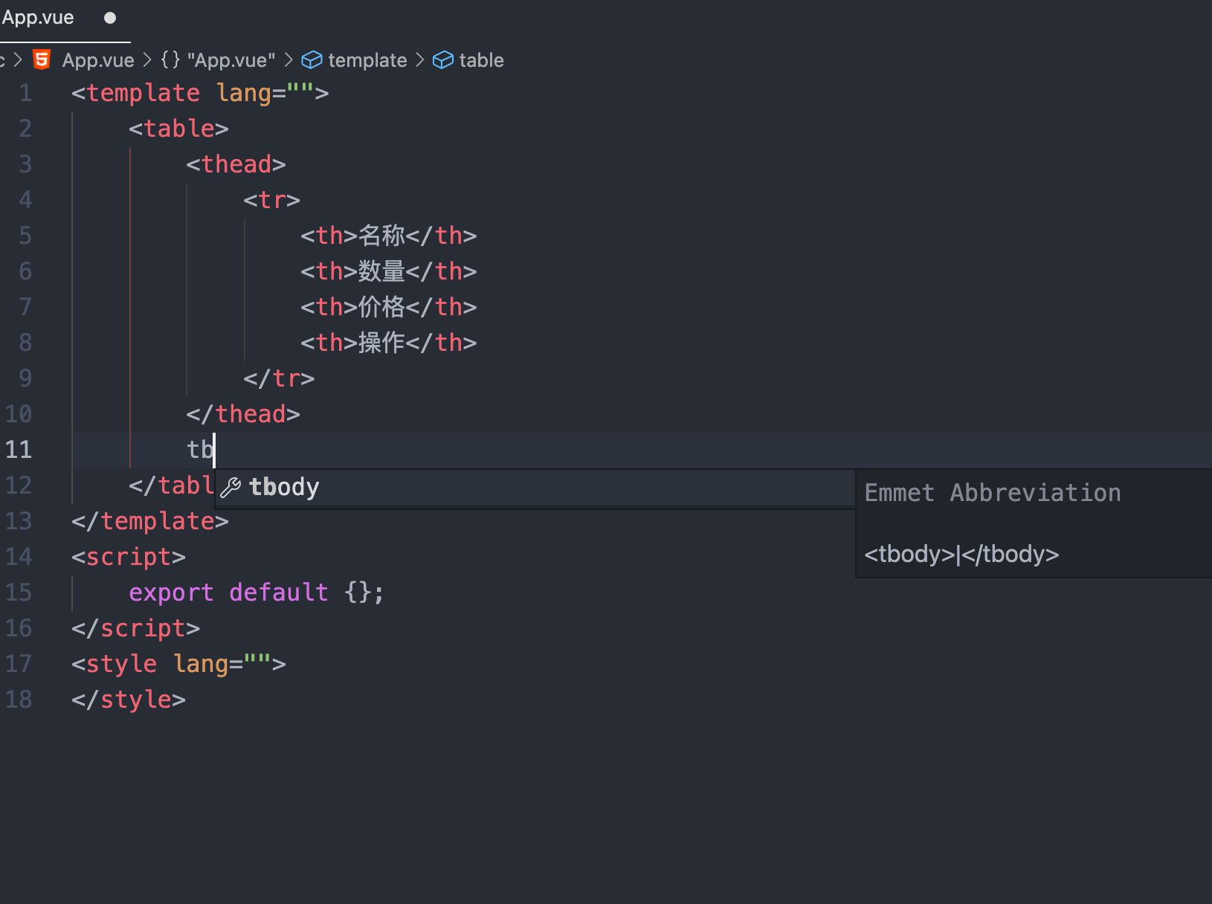Click line number 11 in the gutter
This screenshot has width=1212, height=904.
(x=19, y=449)
